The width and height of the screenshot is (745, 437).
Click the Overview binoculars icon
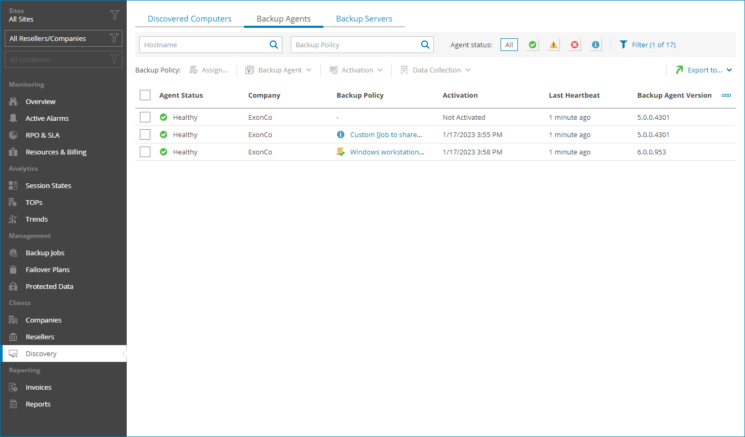point(14,101)
